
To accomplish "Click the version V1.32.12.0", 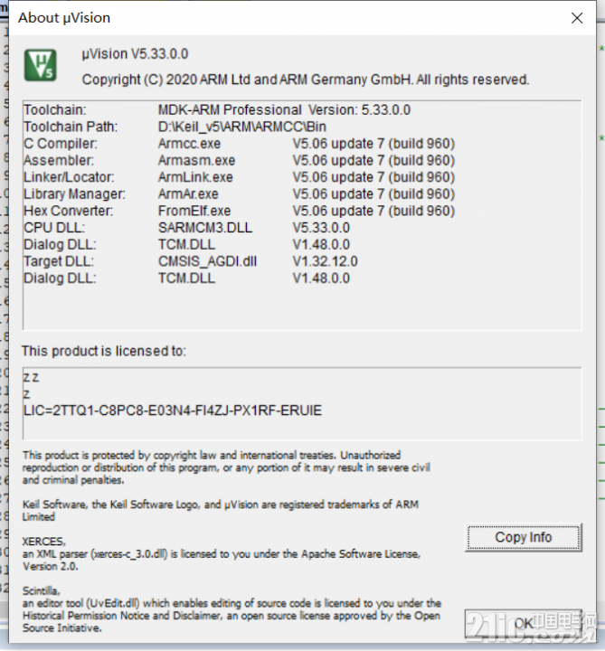I will point(326,261).
